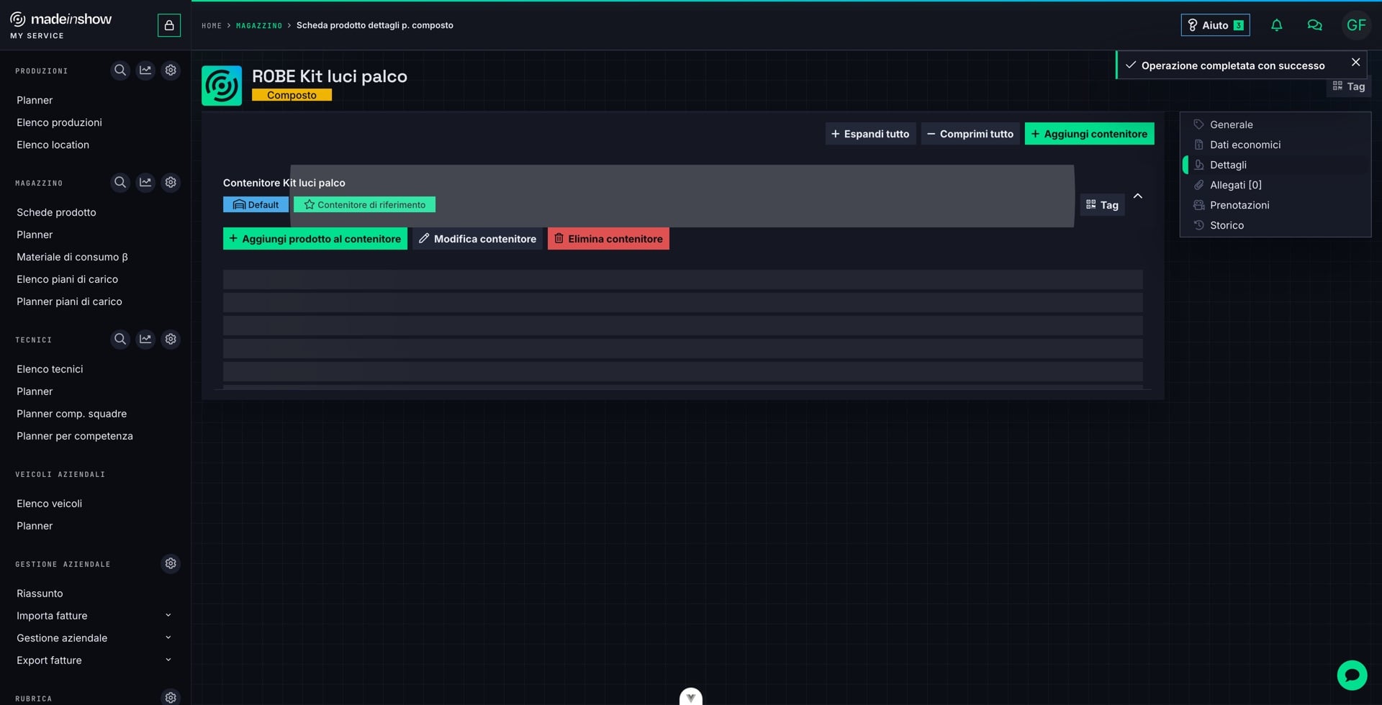Open the GF user profile avatar
1382x705 pixels.
click(x=1356, y=25)
